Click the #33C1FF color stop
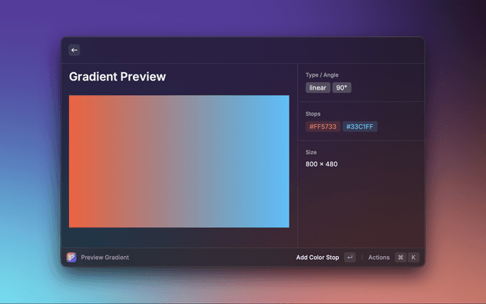Screen dimensions: 486x304 click(x=360, y=127)
